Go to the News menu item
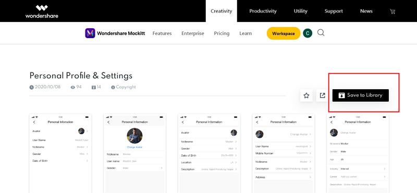417x193 pixels. [366, 11]
